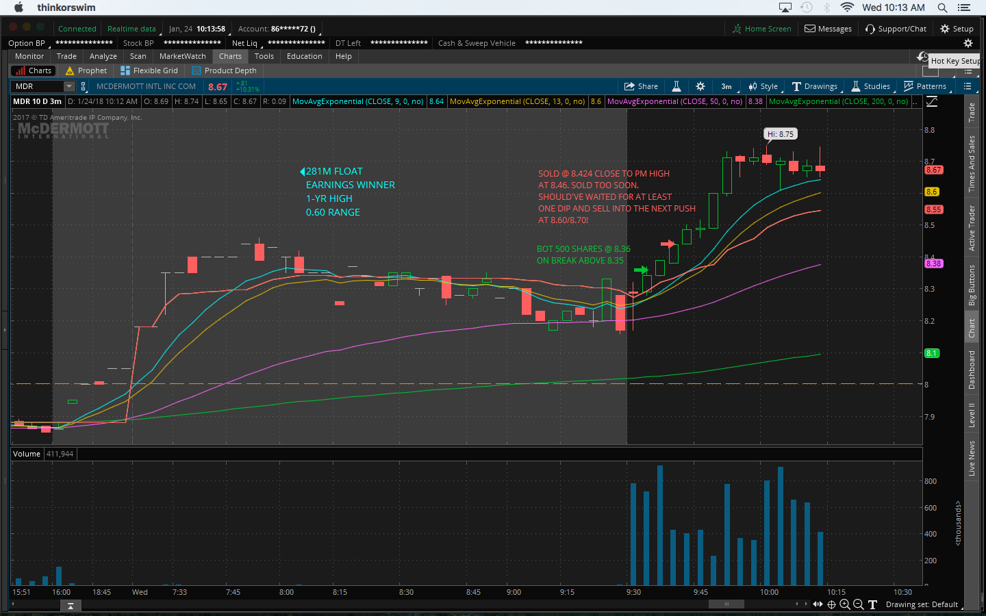Image resolution: width=986 pixels, height=616 pixels.
Task: Click the Realtime data status
Action: click(131, 29)
